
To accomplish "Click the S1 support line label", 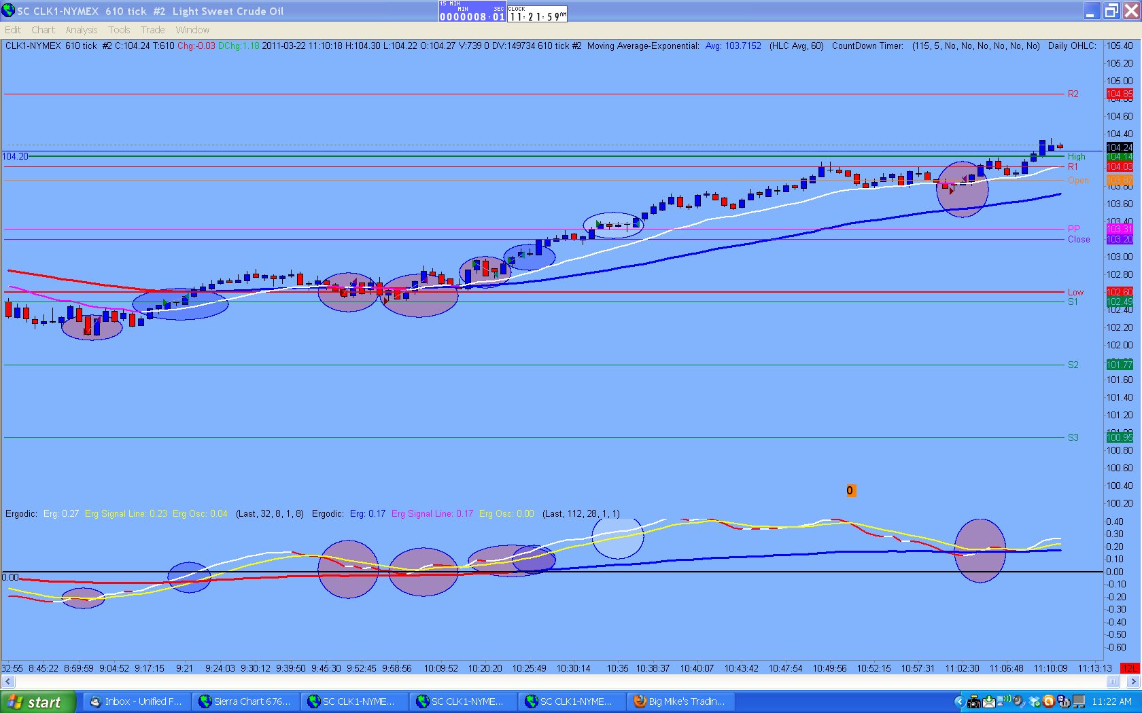I will point(1073,302).
